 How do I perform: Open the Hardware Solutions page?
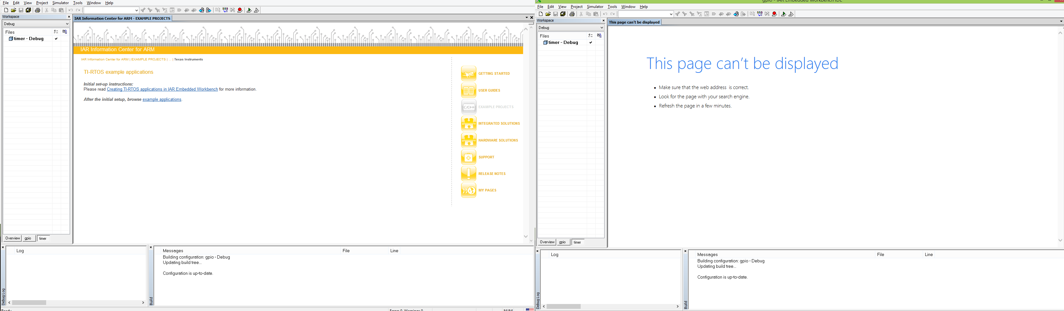point(489,141)
